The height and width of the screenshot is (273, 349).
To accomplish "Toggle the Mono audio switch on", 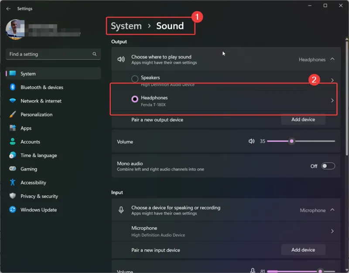I will (x=328, y=166).
